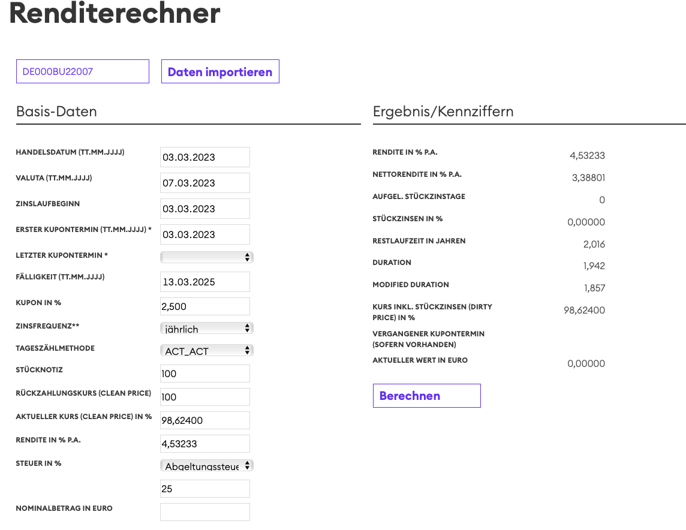Focus the Nominalbetrag in Euro field
The width and height of the screenshot is (686, 530).
click(x=204, y=512)
